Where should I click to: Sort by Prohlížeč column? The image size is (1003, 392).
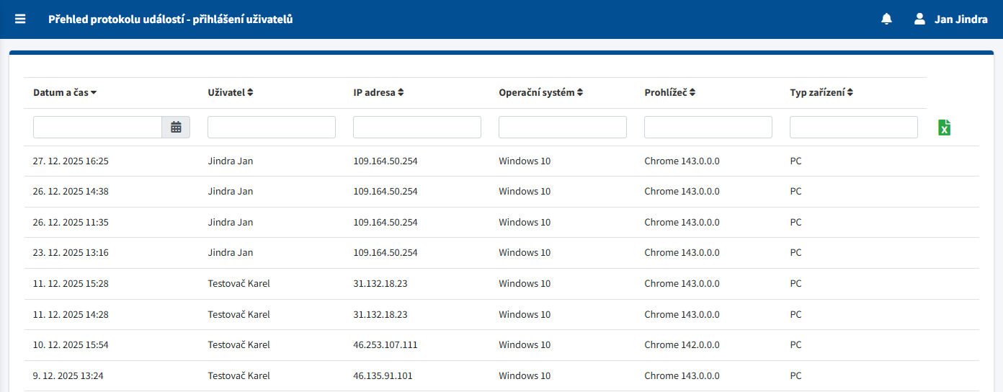pyautogui.click(x=670, y=93)
